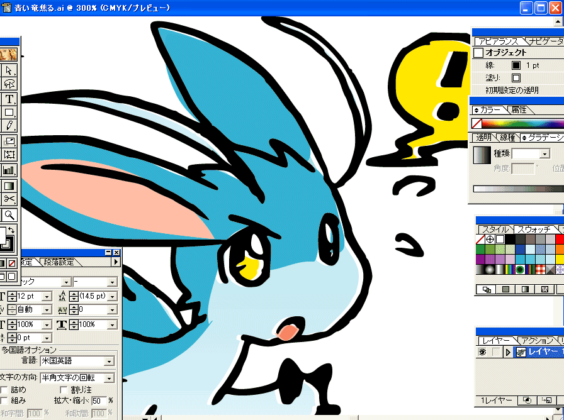Image resolution: width=564 pixels, height=420 pixels.
Task: Select the Direct Selection arrow tool
Action: tap(9, 70)
